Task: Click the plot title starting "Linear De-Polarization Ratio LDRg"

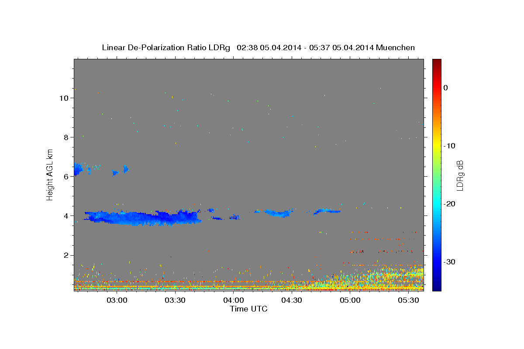Action: [258, 48]
